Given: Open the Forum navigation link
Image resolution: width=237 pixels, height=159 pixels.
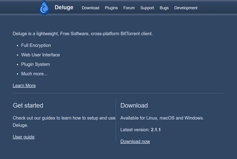Looking at the screenshot, I should tap(129, 8).
